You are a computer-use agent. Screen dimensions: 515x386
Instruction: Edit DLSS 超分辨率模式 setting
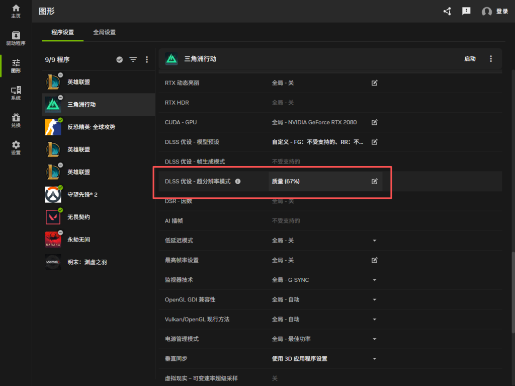374,181
